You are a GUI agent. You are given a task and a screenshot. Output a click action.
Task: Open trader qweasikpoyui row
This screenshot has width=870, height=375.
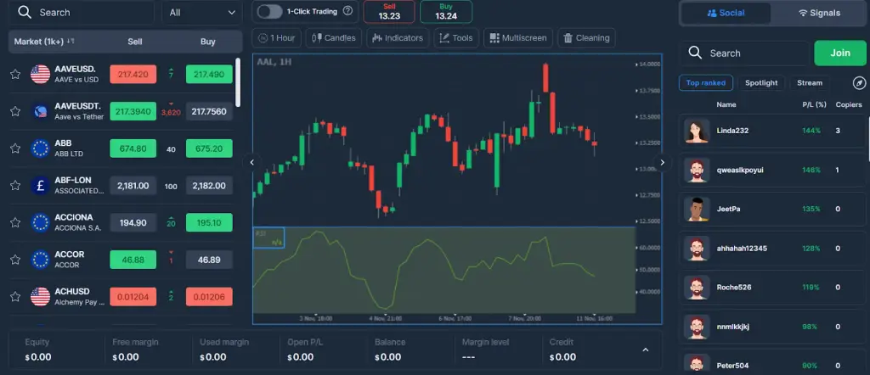[x=774, y=170]
